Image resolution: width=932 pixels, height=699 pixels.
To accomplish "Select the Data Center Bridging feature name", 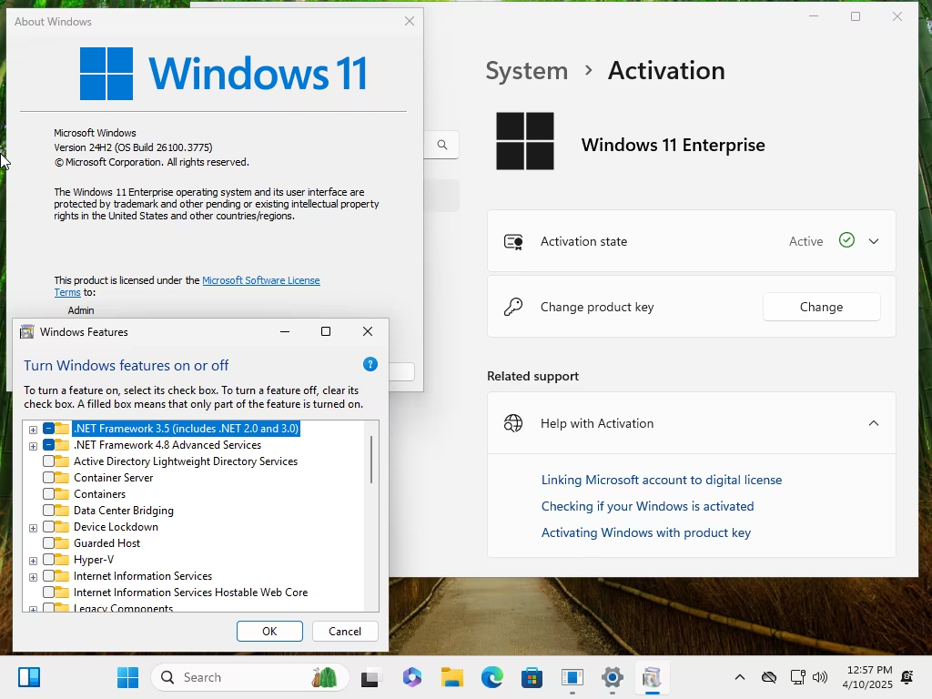I will click(124, 511).
